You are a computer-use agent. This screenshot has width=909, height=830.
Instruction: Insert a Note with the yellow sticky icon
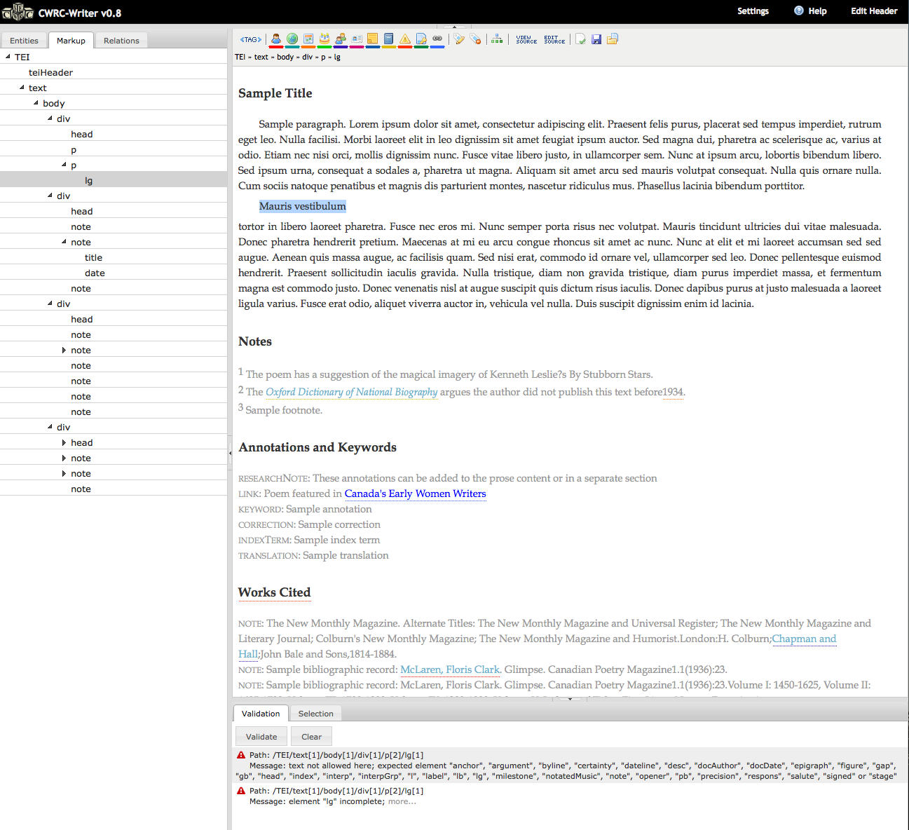pyautogui.click(x=373, y=39)
